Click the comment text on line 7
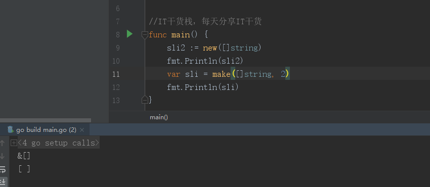Screen dimensions: 430x187 click(x=205, y=21)
